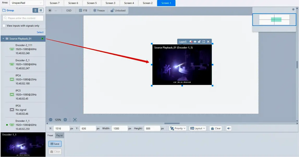Click the lock icon on Layer5

(199, 42)
